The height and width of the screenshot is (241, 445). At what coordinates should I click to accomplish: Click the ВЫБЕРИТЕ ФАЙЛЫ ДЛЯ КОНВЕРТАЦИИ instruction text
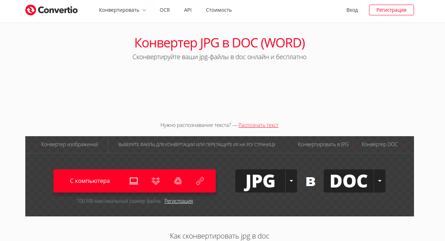click(x=197, y=145)
